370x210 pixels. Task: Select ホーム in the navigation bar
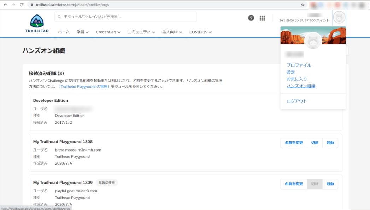pos(63,32)
